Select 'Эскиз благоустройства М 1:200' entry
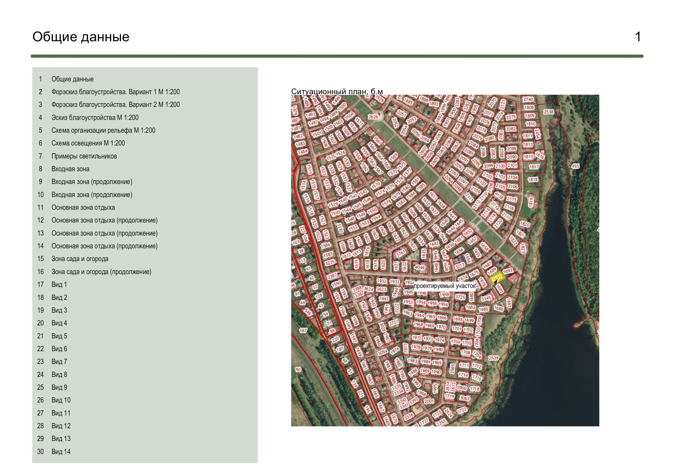This screenshot has height=476, width=674. 95,118
